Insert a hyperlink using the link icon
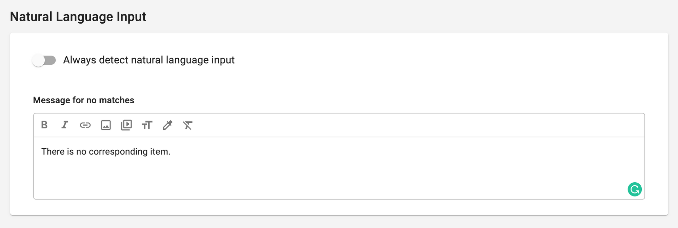The height and width of the screenshot is (228, 678). [x=85, y=125]
